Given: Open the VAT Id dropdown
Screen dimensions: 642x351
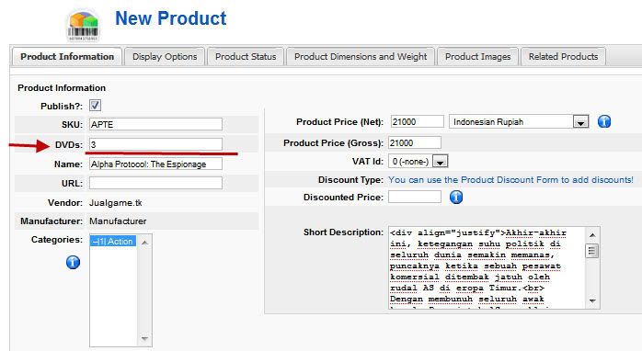Looking at the screenshot, I should click(418, 161).
